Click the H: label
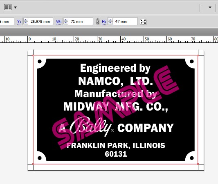This screenshot has width=218, height=184. pyautogui.click(x=104, y=22)
